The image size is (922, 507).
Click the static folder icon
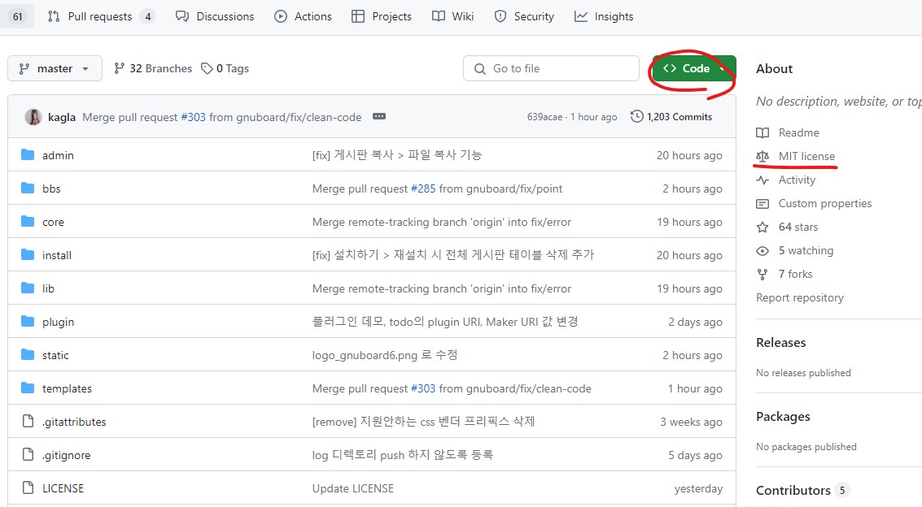[28, 355]
